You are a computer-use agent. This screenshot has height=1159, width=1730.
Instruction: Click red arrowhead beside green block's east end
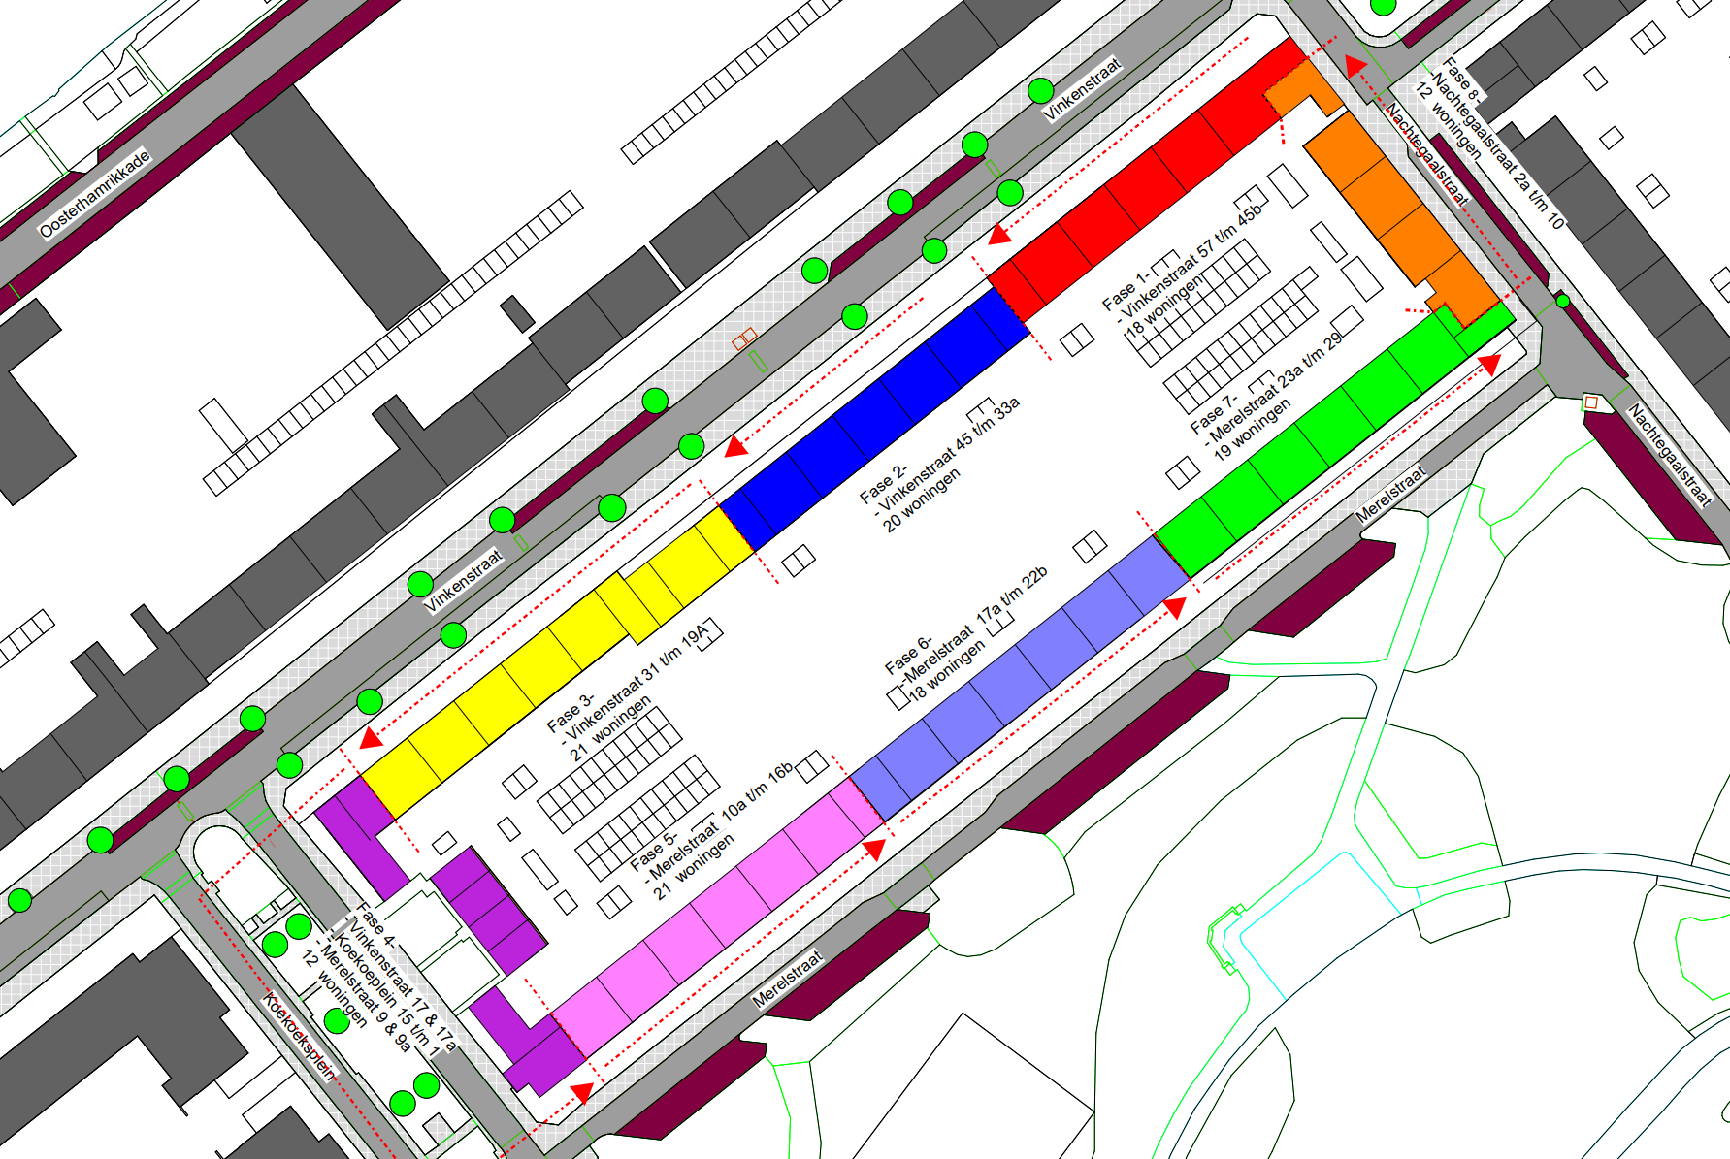[1489, 364]
